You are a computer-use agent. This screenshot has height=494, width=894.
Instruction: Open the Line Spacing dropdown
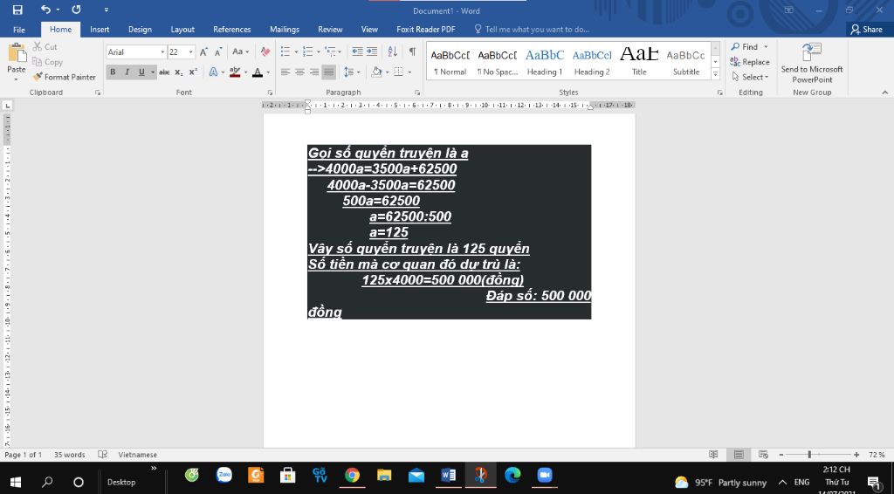(x=359, y=72)
